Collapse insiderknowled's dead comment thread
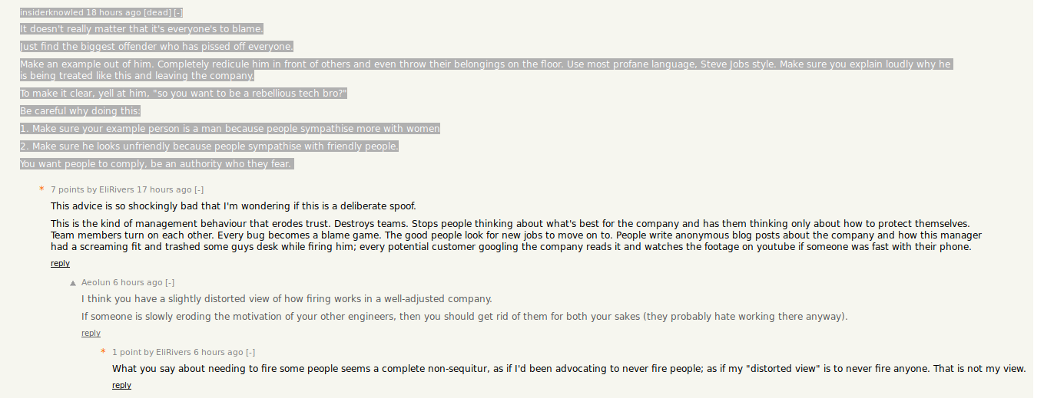The height and width of the screenshot is (398, 1044). 178,13
